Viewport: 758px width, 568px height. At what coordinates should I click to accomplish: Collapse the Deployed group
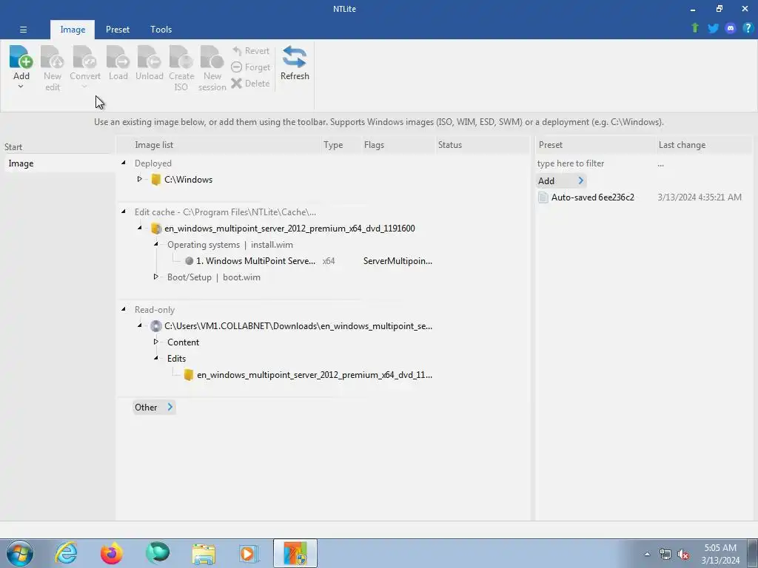[x=124, y=163]
